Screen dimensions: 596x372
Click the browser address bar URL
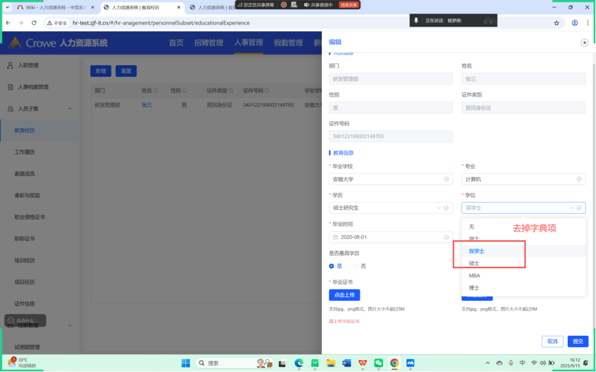click(161, 23)
